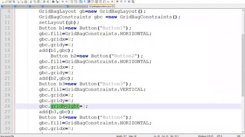Open the Document Map panel icon

[96, 2]
